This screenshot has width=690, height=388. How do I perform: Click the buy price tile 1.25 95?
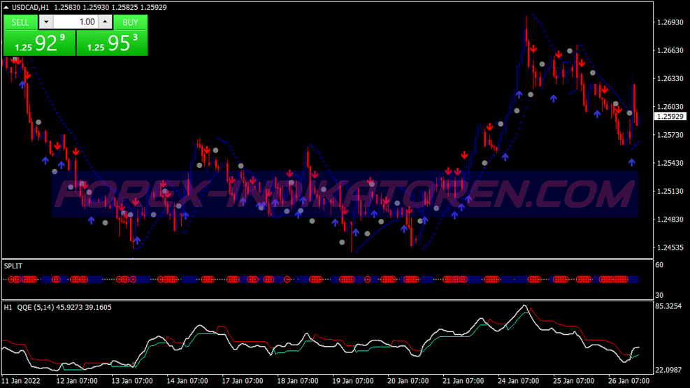[x=113, y=43]
